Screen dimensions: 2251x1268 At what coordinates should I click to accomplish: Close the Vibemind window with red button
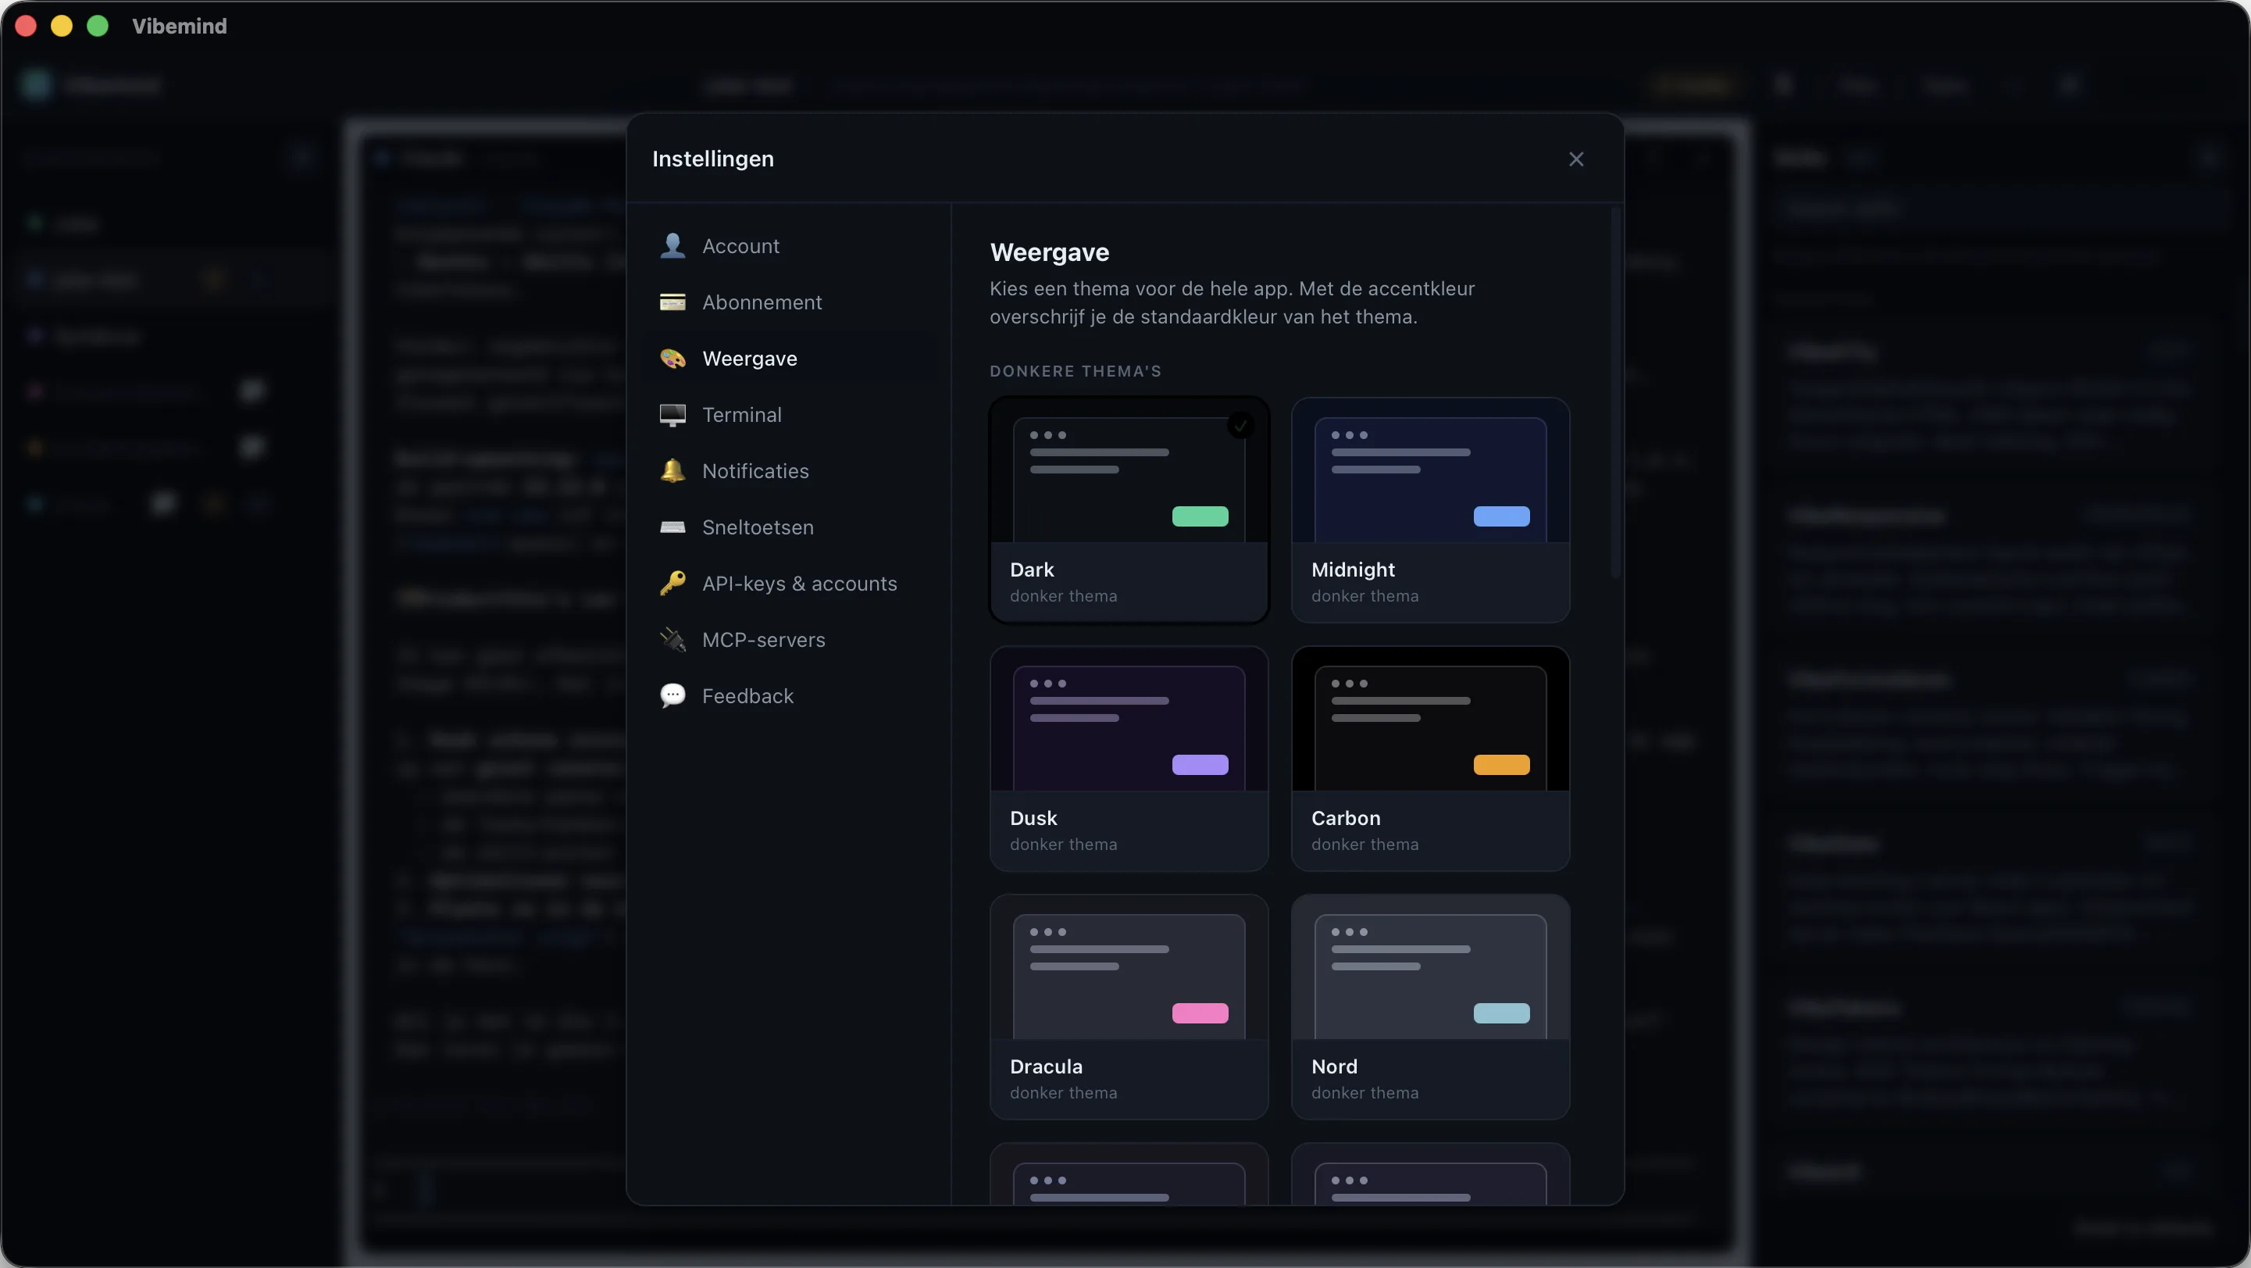coord(27,27)
